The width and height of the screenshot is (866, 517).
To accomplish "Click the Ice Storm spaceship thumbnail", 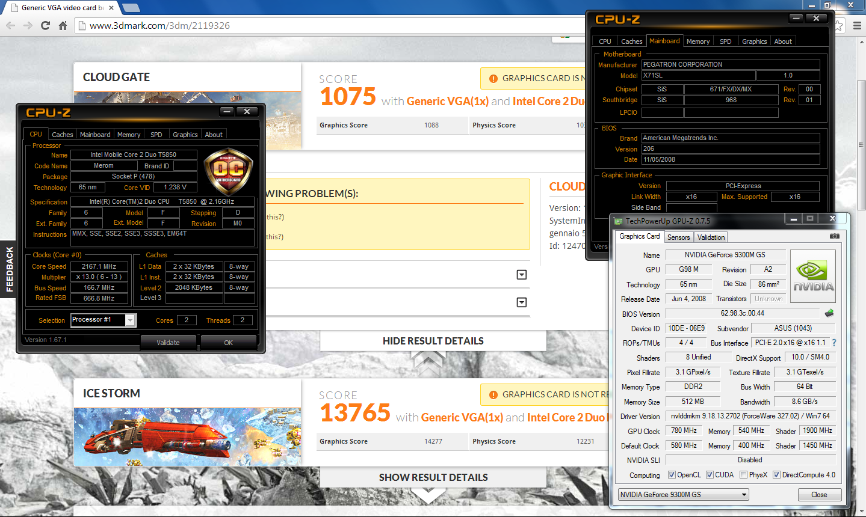I will pyautogui.click(x=187, y=437).
